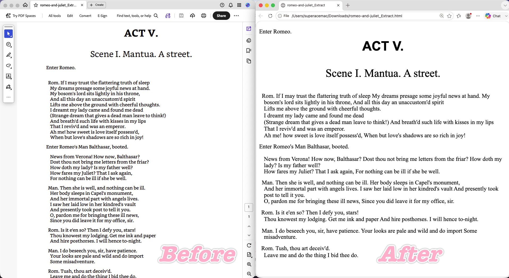Click the Print icon in Acrobat

pos(204,16)
